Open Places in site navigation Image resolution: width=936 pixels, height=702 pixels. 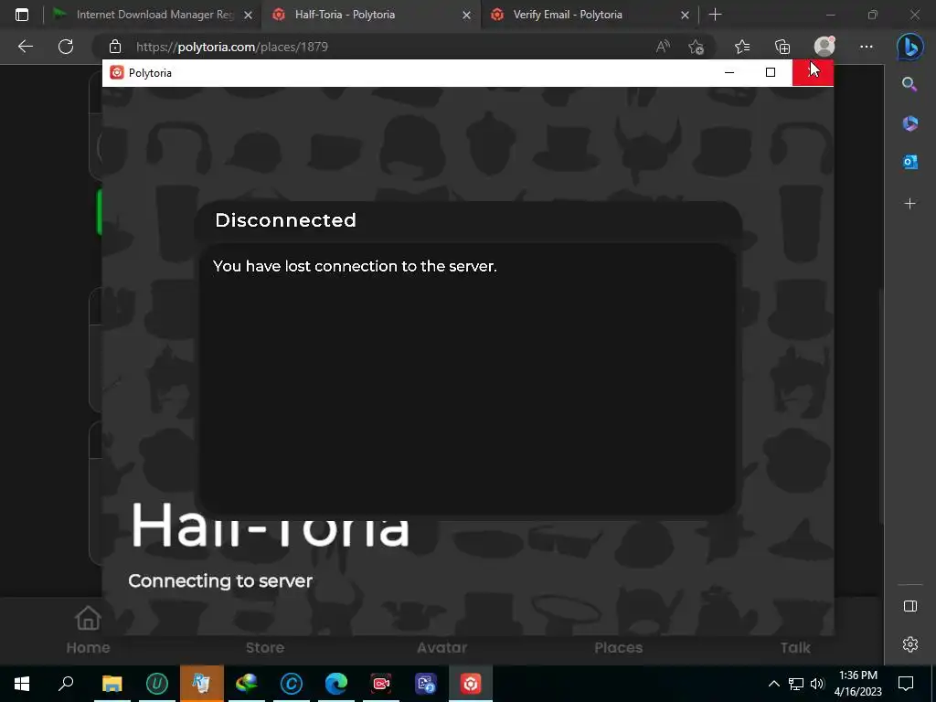[619, 647]
